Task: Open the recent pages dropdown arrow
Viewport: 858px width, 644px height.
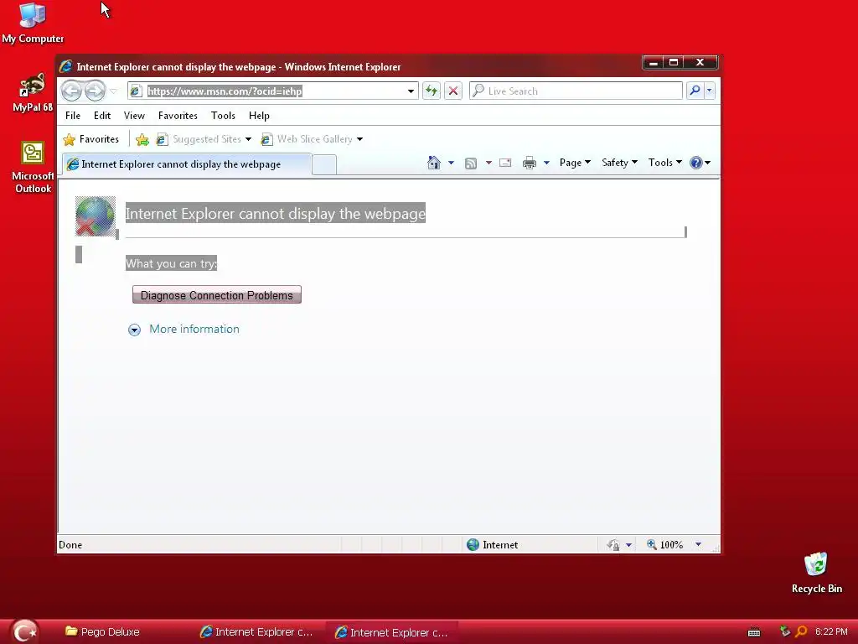Action: (113, 91)
